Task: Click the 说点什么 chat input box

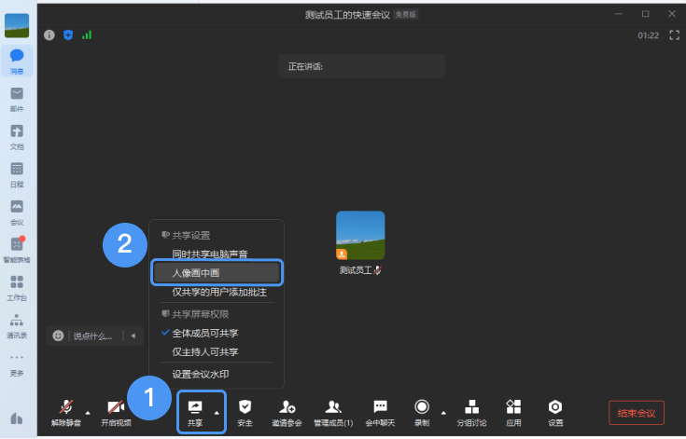Action: 93,336
